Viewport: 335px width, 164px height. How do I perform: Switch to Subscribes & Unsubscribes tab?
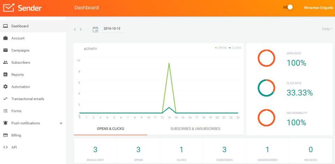pyautogui.click(x=195, y=128)
